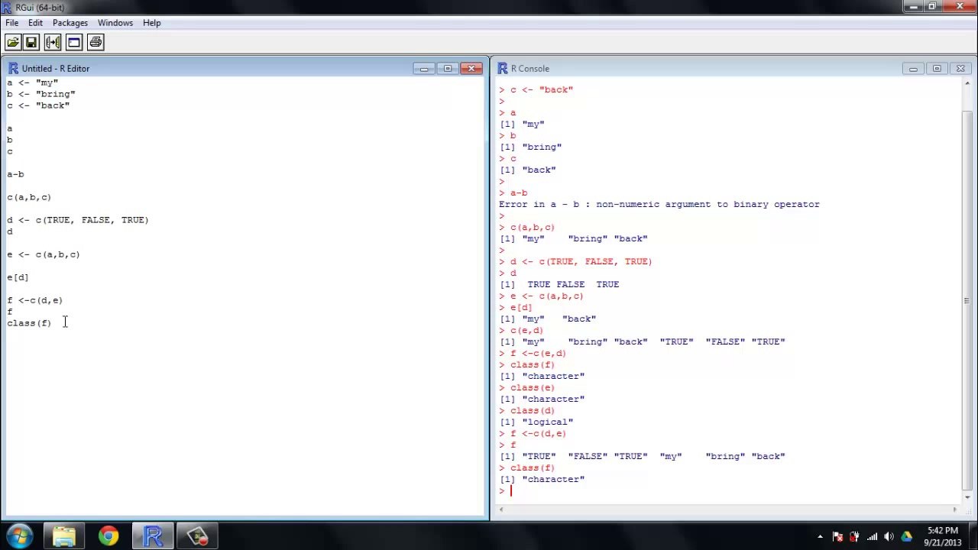
Task: Click the battery power tray icon
Action: pos(854,537)
